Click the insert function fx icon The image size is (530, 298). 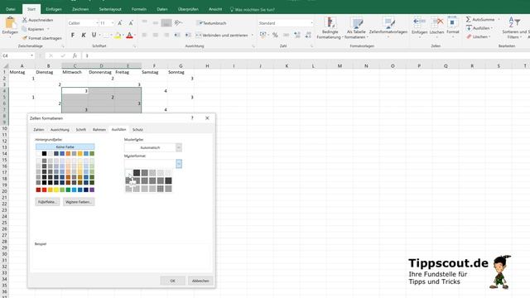coord(75,55)
